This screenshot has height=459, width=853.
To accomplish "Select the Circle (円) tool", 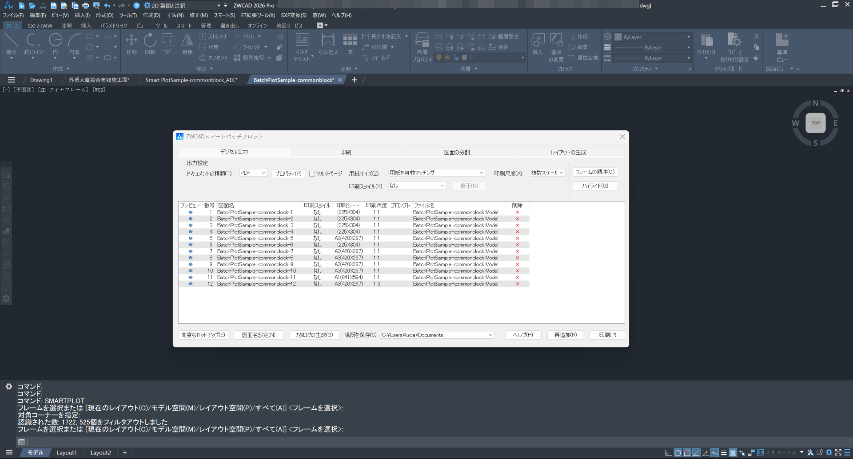I will (x=56, y=44).
